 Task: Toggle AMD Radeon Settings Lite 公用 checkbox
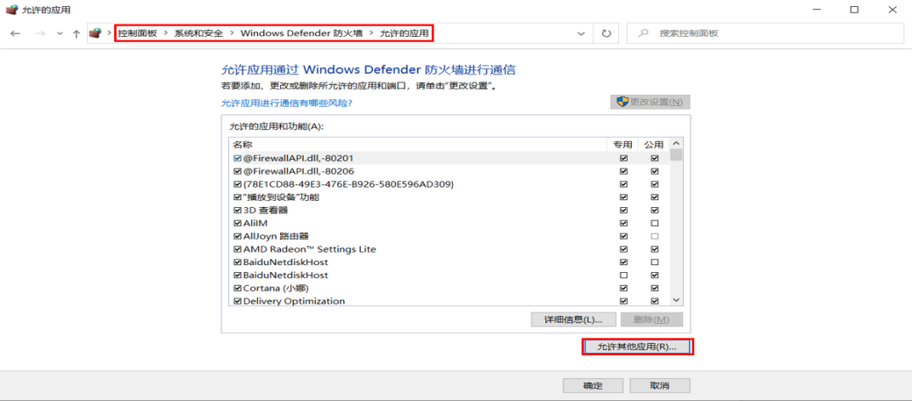655,248
